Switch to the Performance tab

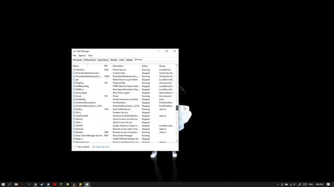click(x=90, y=60)
